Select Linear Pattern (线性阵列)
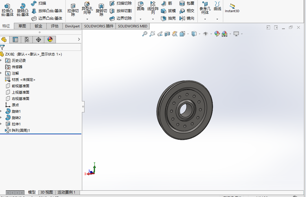Viewport: 306px width, 197px height. pos(153,8)
